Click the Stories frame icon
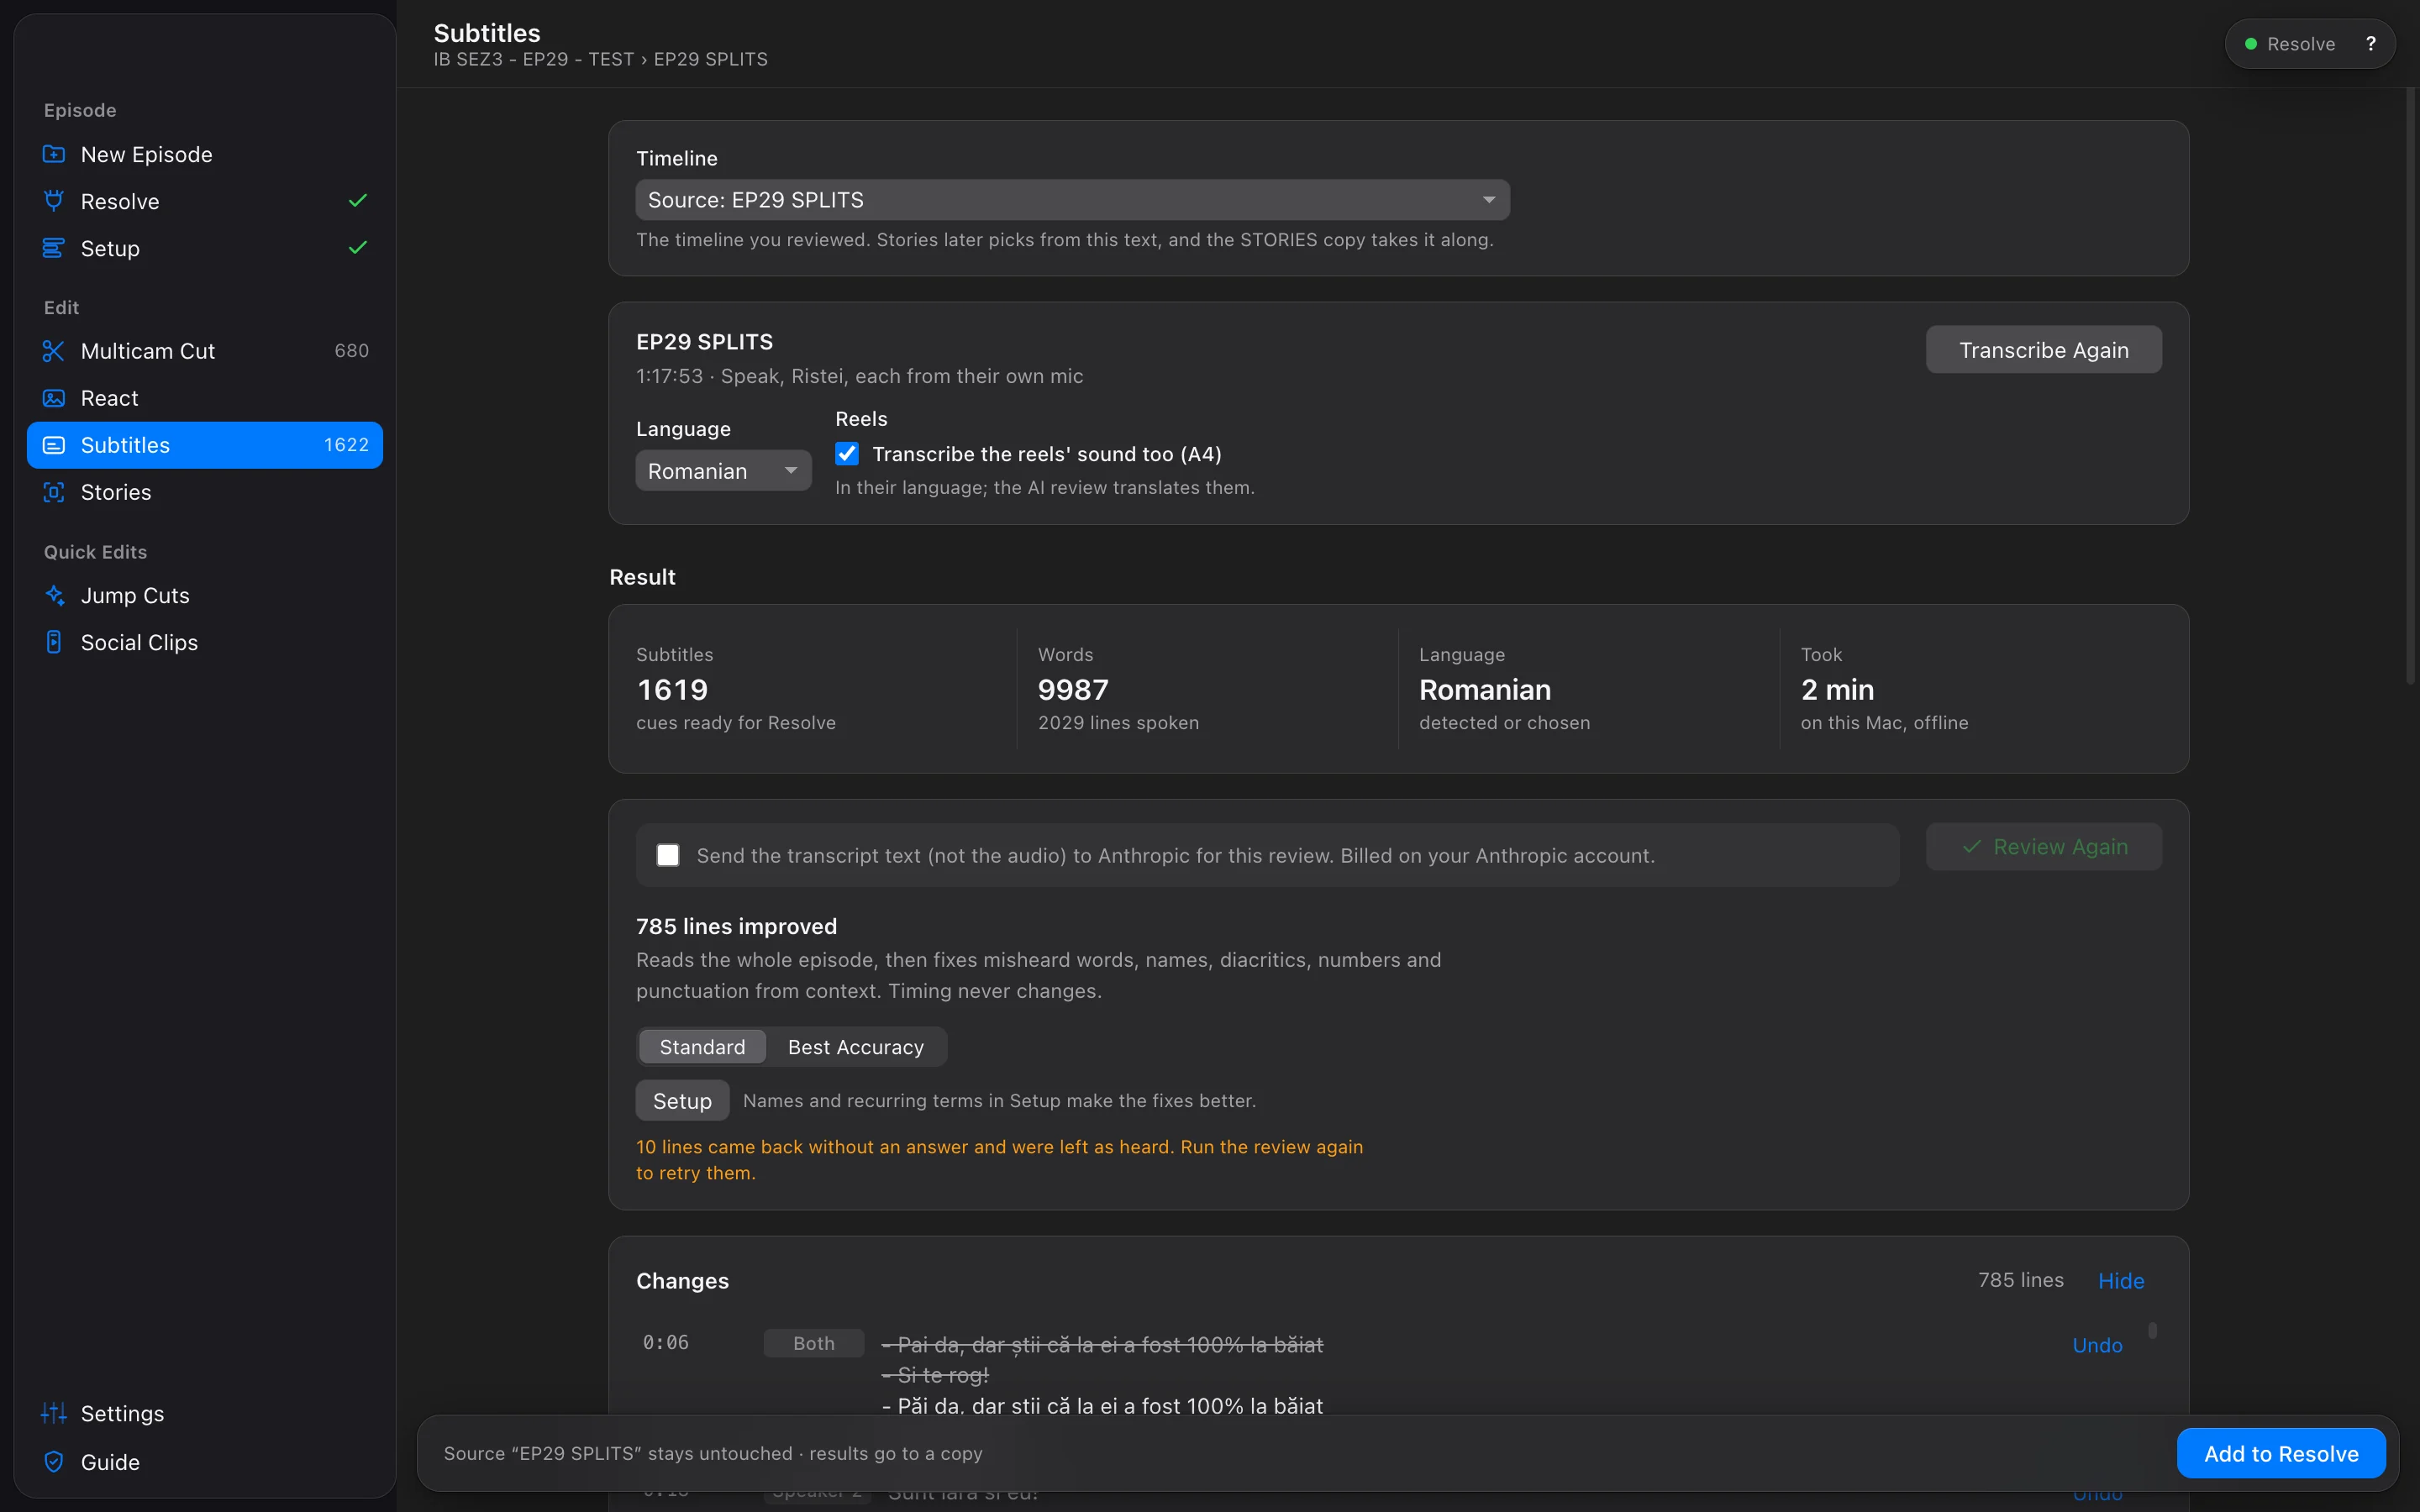The image size is (2420, 1512). tap(54, 492)
